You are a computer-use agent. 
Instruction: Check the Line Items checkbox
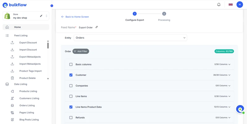click(x=71, y=96)
